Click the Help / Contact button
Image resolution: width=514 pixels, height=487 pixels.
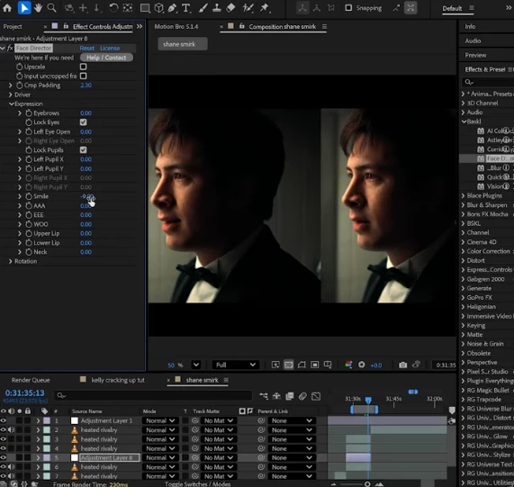pos(106,58)
